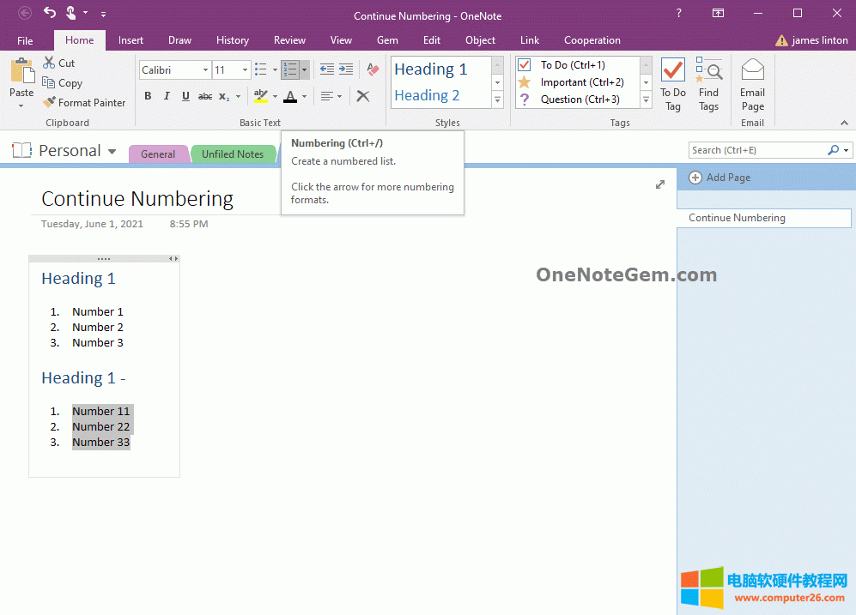
Task: Expand the Numbering formats arrow
Action: [305, 69]
